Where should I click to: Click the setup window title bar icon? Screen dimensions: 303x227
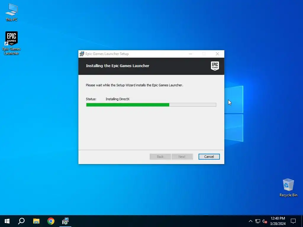tap(82, 54)
